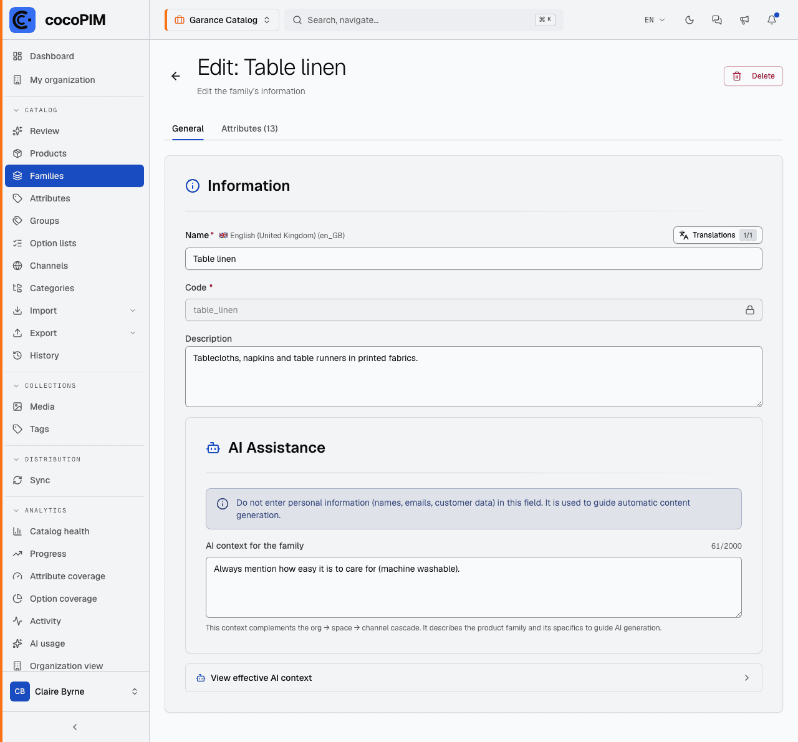This screenshot has height=742, width=798.
Task: Click the Name input field
Action: [x=474, y=259]
